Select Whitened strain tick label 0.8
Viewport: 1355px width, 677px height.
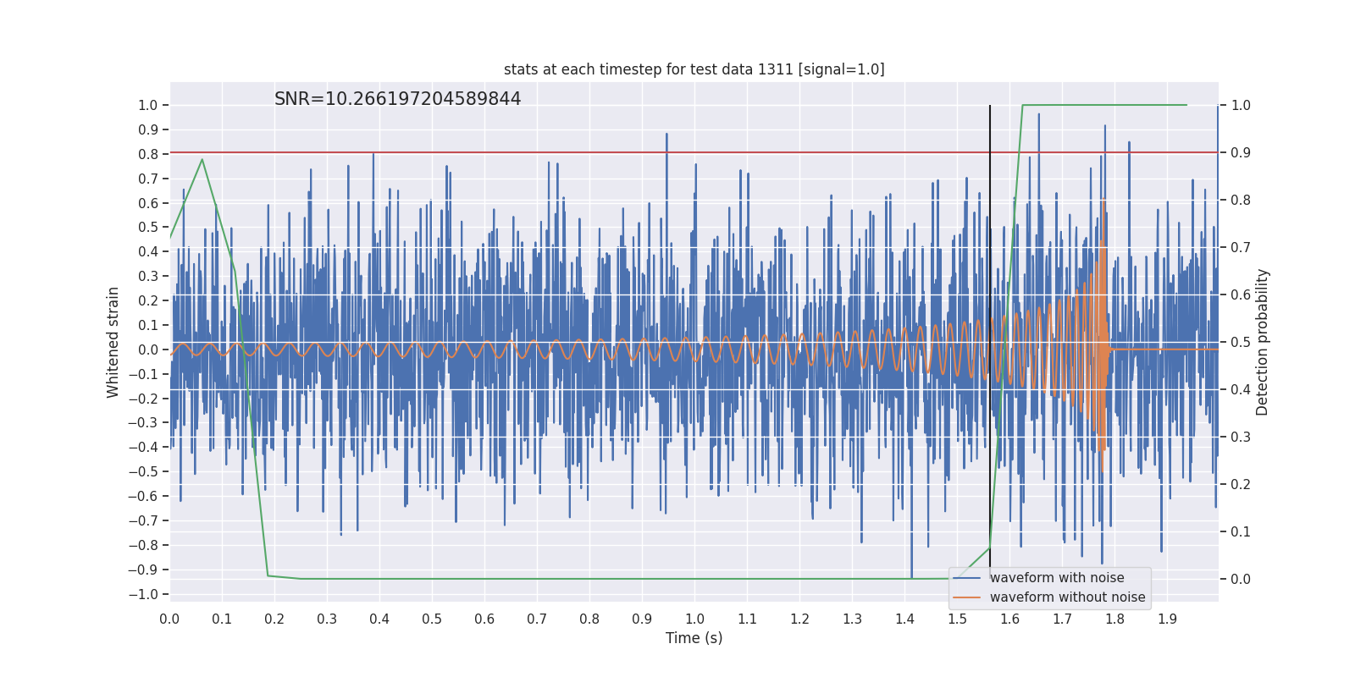coord(148,155)
